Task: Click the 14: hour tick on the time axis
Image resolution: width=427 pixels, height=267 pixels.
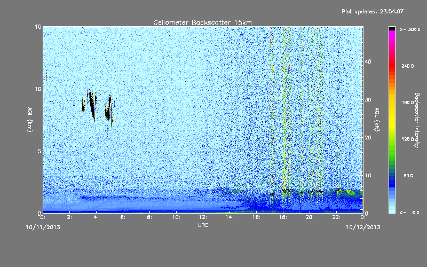Action: [230, 217]
